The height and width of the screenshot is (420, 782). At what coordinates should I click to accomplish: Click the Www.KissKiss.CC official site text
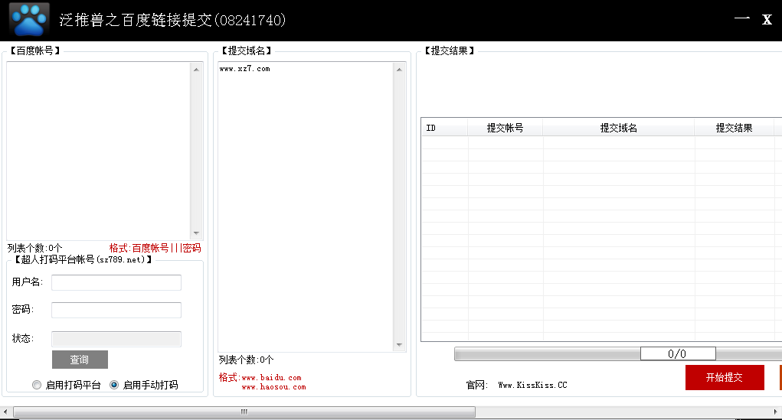532,385
